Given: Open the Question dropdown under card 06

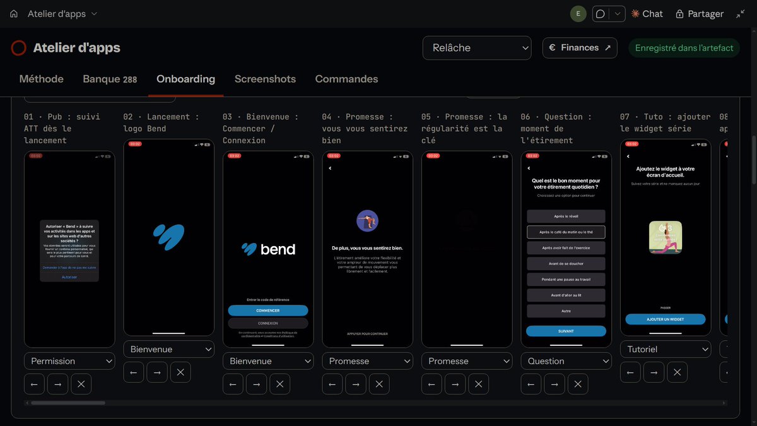Looking at the screenshot, I should coord(566,361).
